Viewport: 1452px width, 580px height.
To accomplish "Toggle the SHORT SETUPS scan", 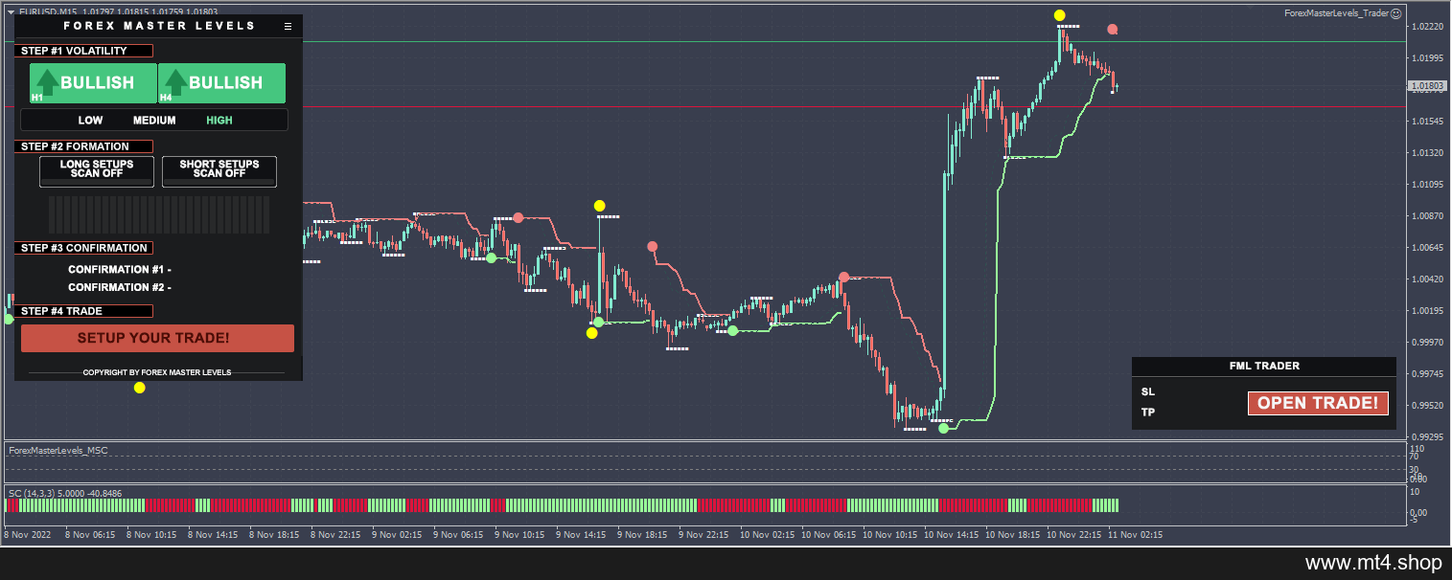I will tap(219, 171).
